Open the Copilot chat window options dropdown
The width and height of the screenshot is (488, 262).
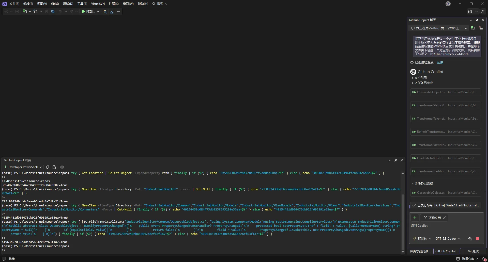pos(471,20)
